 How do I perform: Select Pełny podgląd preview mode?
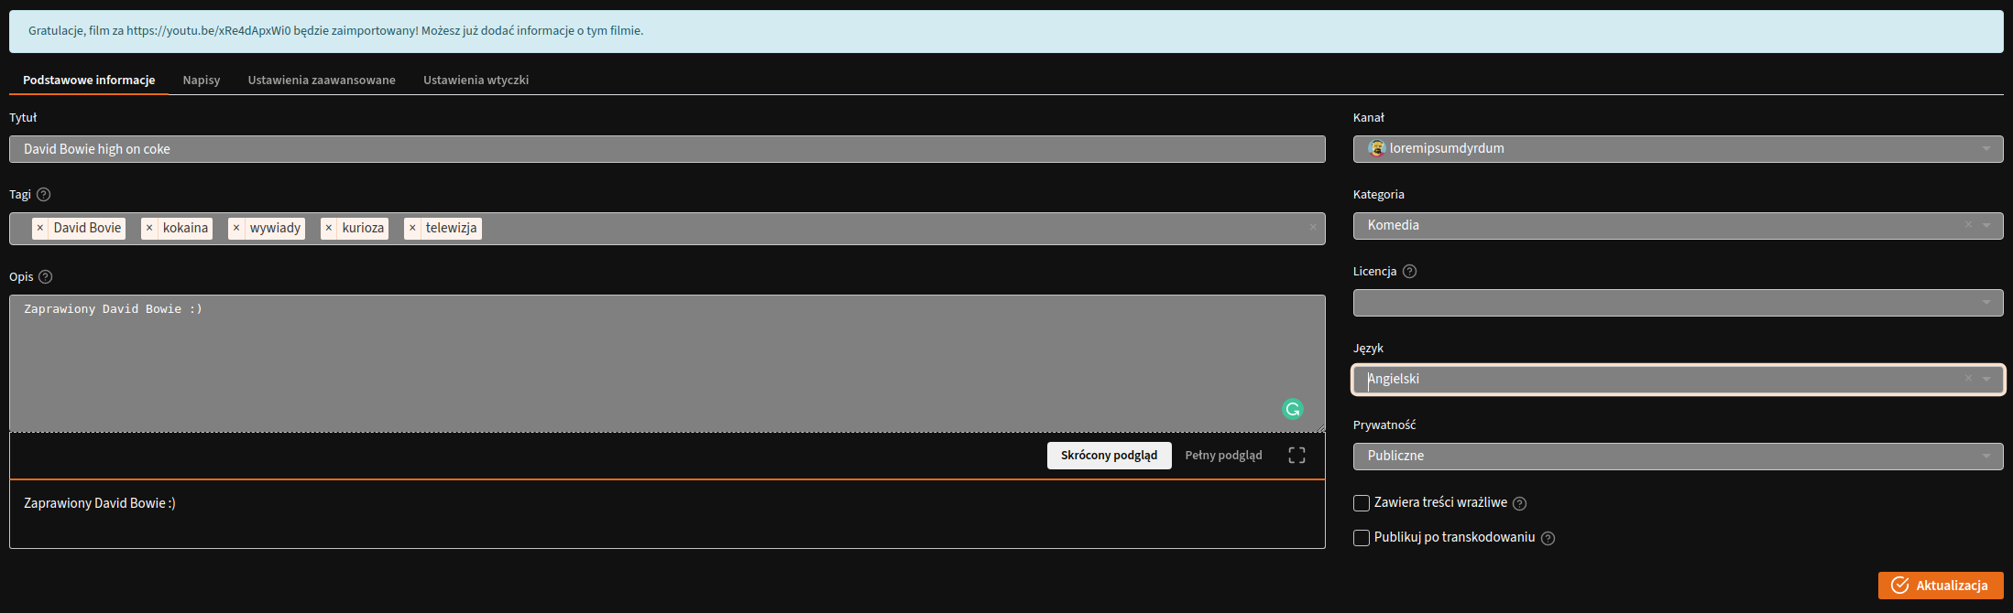(x=1223, y=456)
